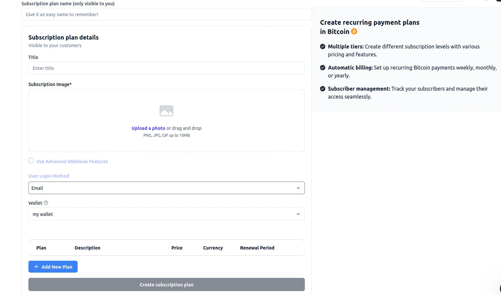Click the Plan column header
The height and width of the screenshot is (295, 501).
(41, 248)
